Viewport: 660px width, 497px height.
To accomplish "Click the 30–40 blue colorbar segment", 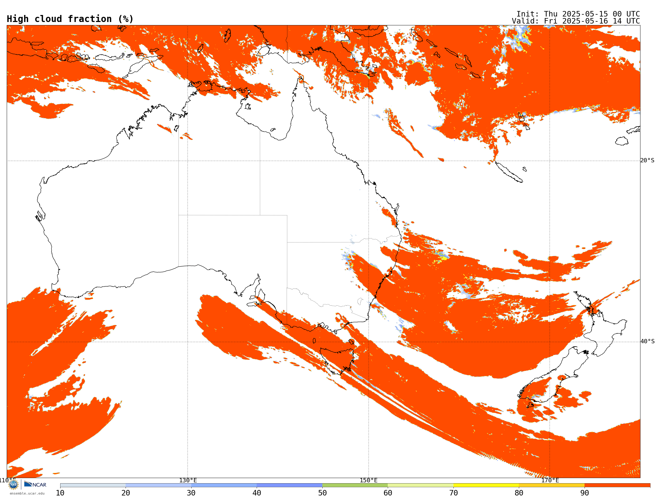I will click(x=224, y=485).
